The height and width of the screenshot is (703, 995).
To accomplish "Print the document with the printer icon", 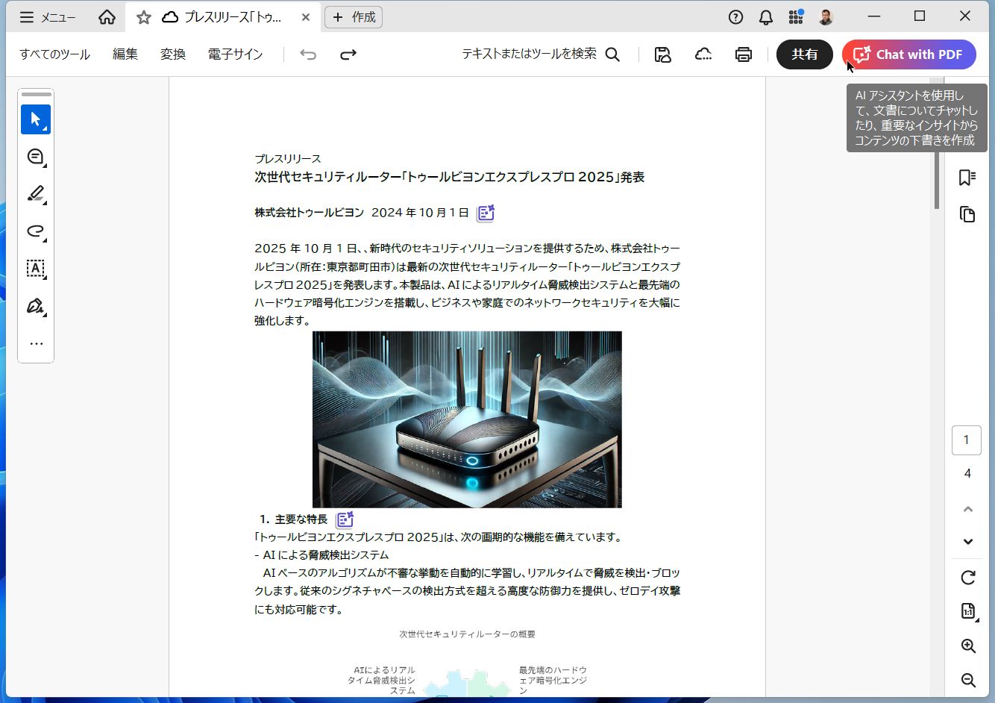I will point(744,54).
